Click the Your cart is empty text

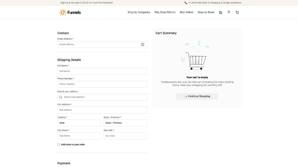197,77
